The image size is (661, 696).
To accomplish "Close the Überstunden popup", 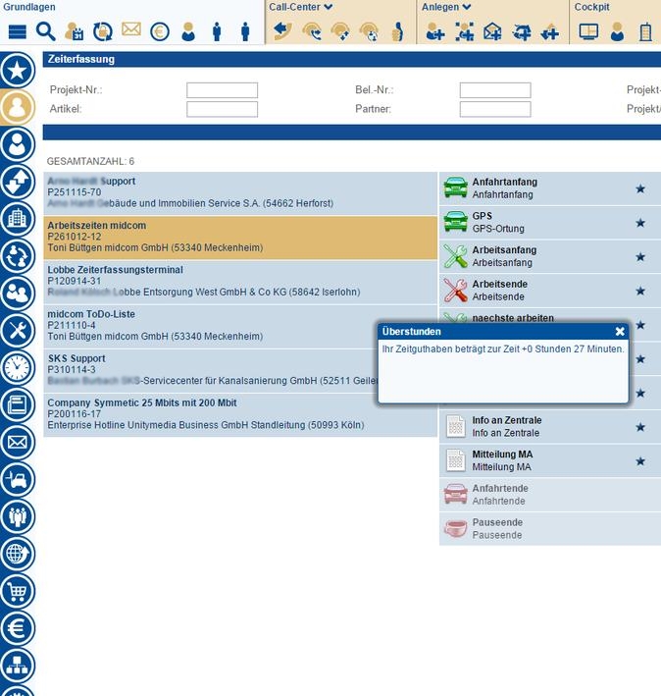I will [620, 332].
